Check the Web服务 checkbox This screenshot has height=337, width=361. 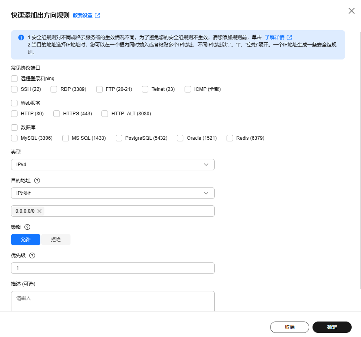pos(14,103)
